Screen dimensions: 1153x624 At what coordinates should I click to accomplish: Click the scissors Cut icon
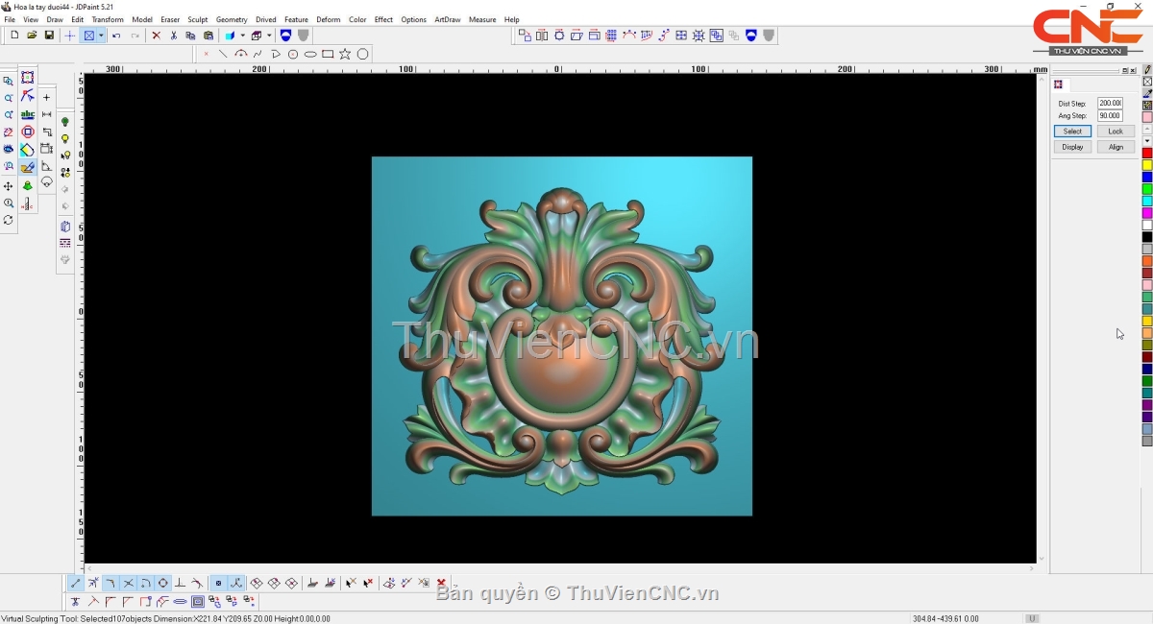coord(173,36)
